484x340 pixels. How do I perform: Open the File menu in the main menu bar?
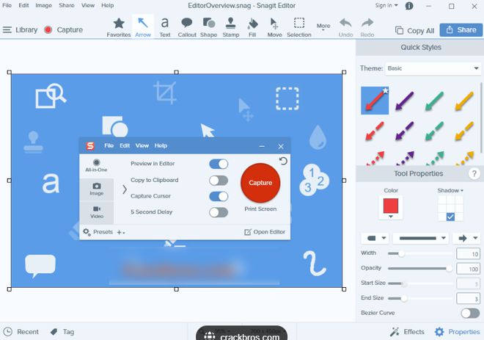pyautogui.click(x=7, y=5)
